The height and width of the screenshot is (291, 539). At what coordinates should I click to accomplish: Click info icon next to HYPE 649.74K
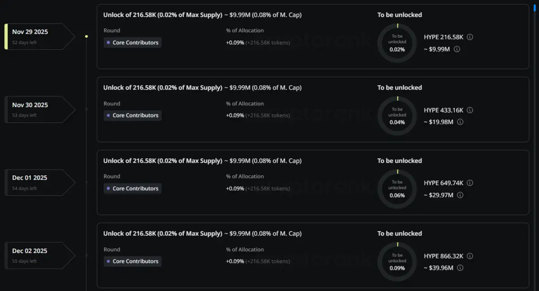tap(470, 183)
